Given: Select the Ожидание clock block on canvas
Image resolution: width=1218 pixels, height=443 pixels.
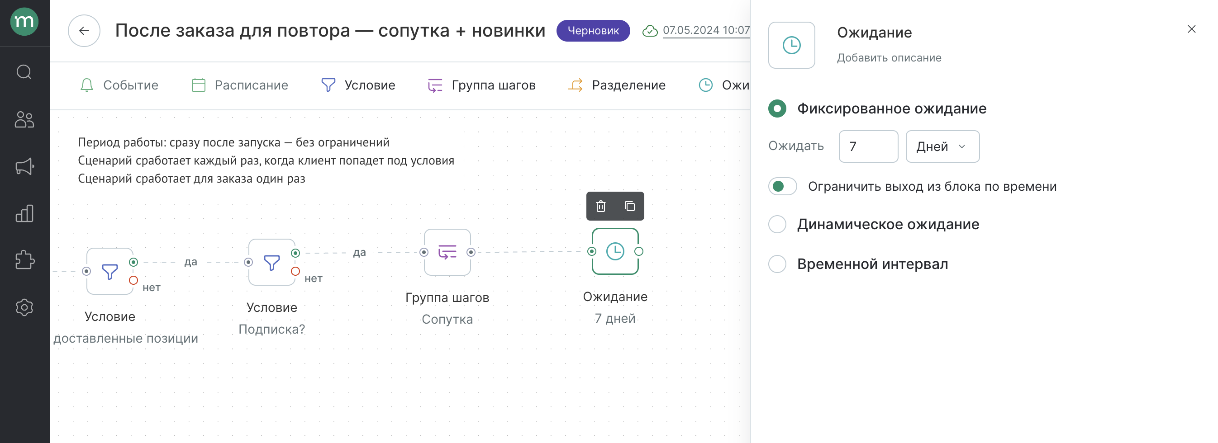Looking at the screenshot, I should coord(615,251).
